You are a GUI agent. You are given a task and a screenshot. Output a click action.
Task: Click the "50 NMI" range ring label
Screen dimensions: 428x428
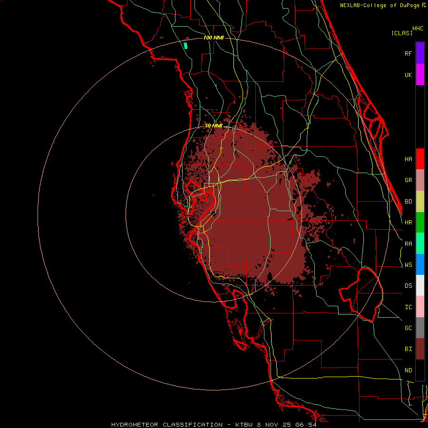[214, 126]
